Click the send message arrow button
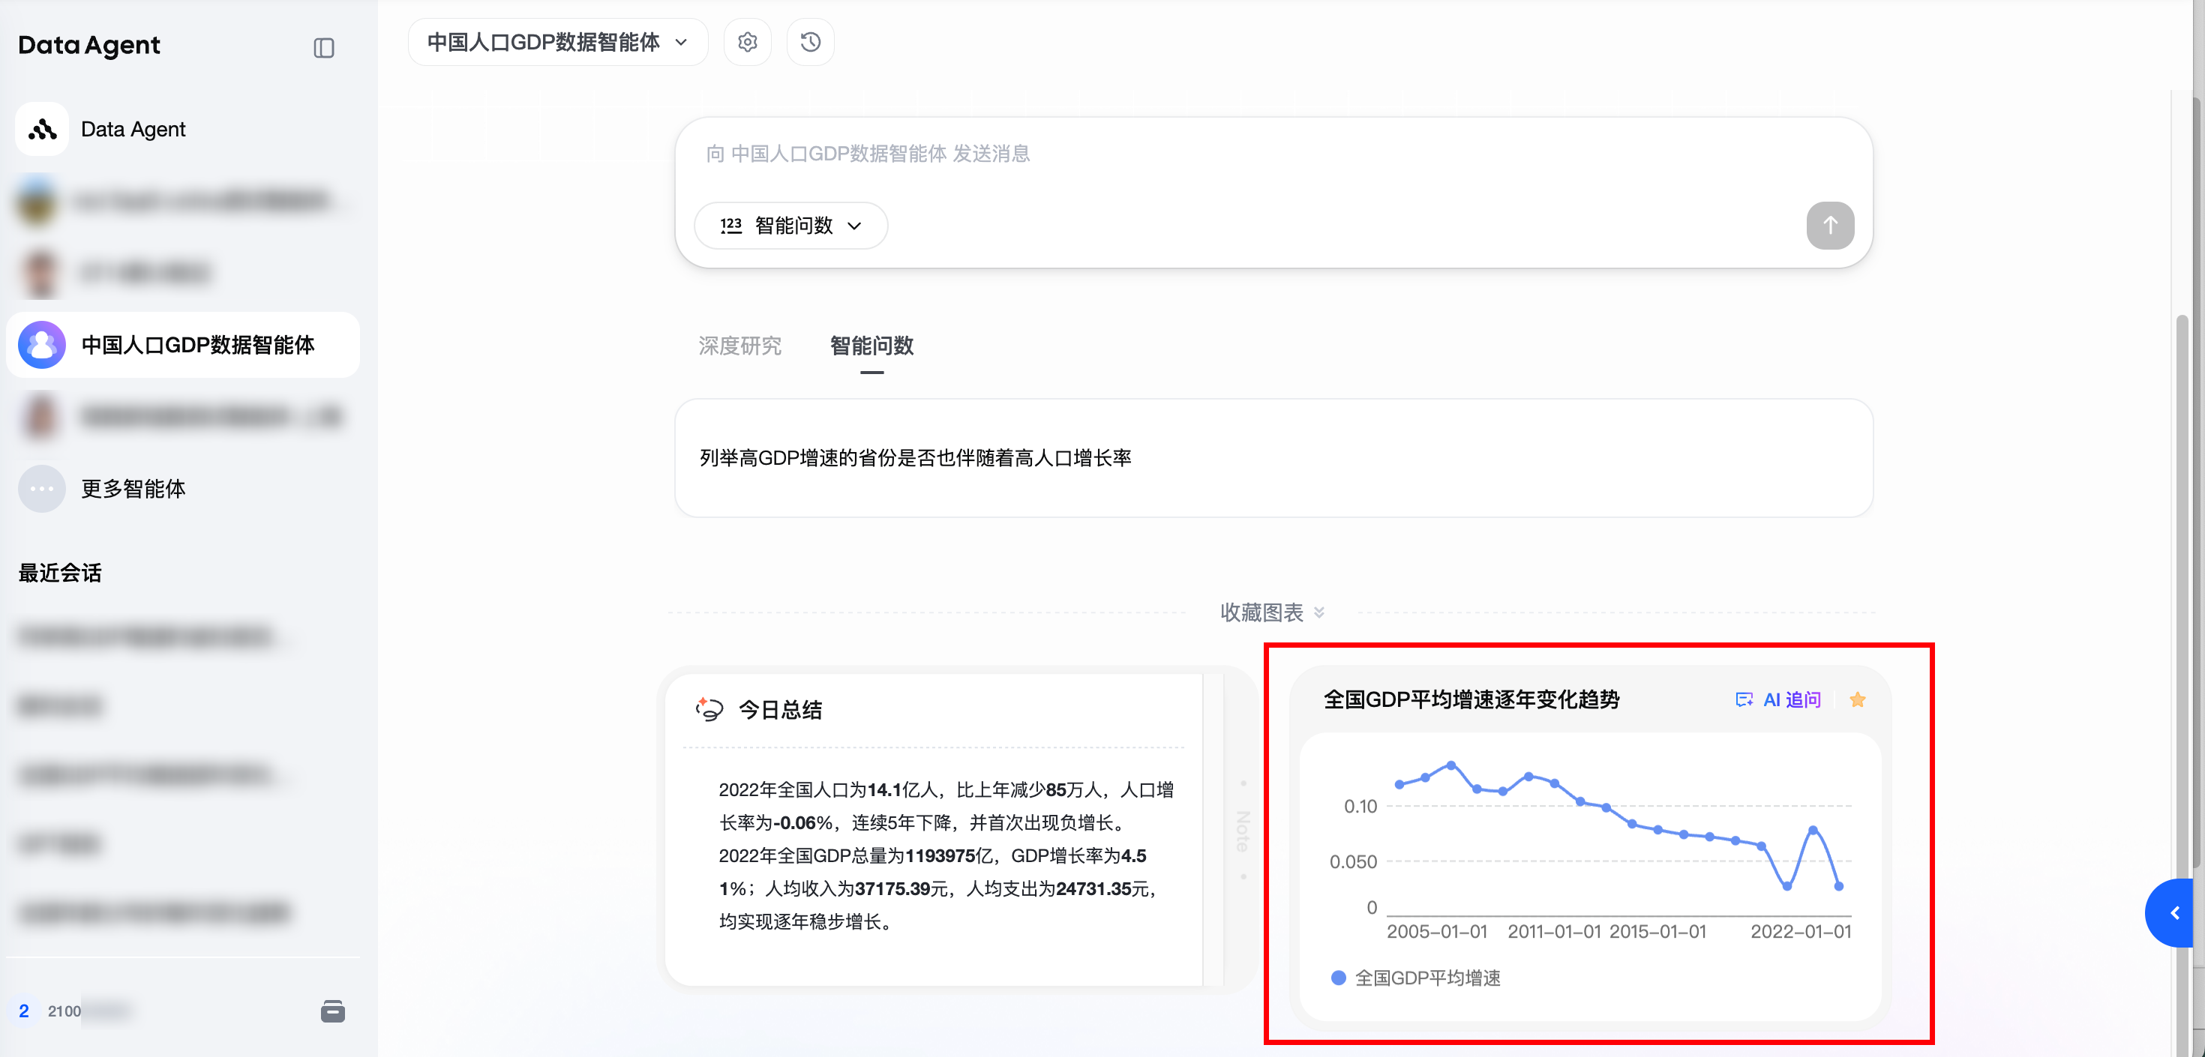Viewport: 2205px width, 1057px height. 1829,225
